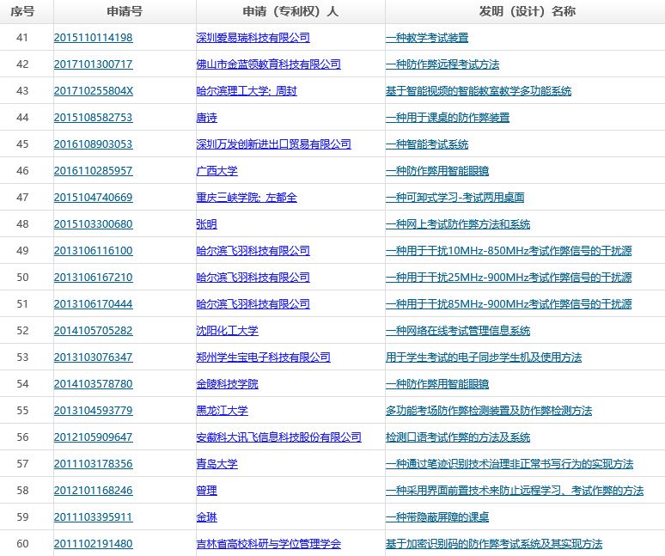Viewport: 665px width, 556px height.
Task: Open 哈尔滨飞羽科技有限公司 in row 50
Action: [x=253, y=278]
